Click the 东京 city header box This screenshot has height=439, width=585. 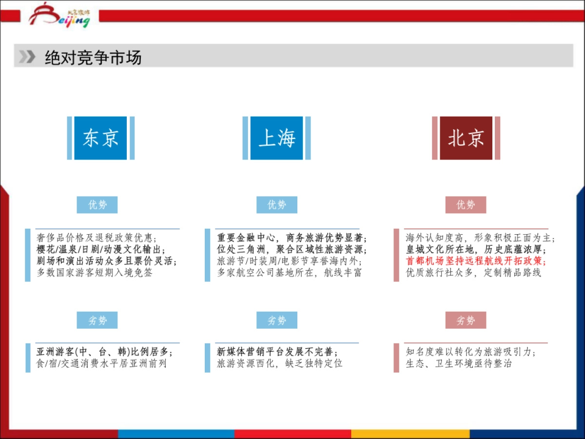(100, 138)
